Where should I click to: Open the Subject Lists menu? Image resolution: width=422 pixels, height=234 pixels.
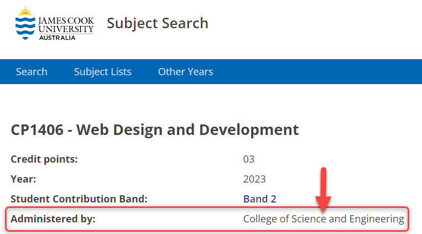click(x=102, y=71)
